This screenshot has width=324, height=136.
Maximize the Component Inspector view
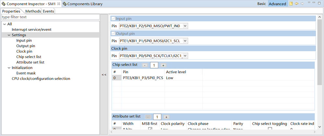click(x=319, y=3)
